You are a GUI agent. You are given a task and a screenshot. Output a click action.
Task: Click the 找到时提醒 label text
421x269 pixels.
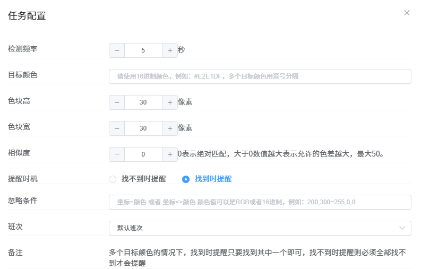pos(213,179)
